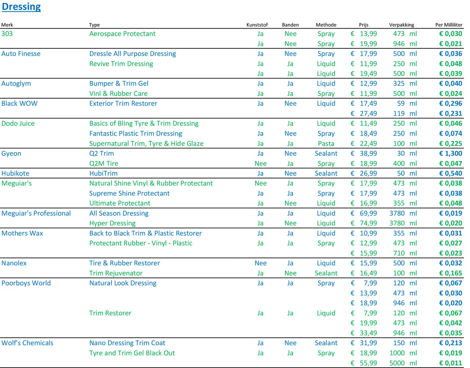Click Basics of Bling Tyre & Trim Dressing

[x=144, y=123]
